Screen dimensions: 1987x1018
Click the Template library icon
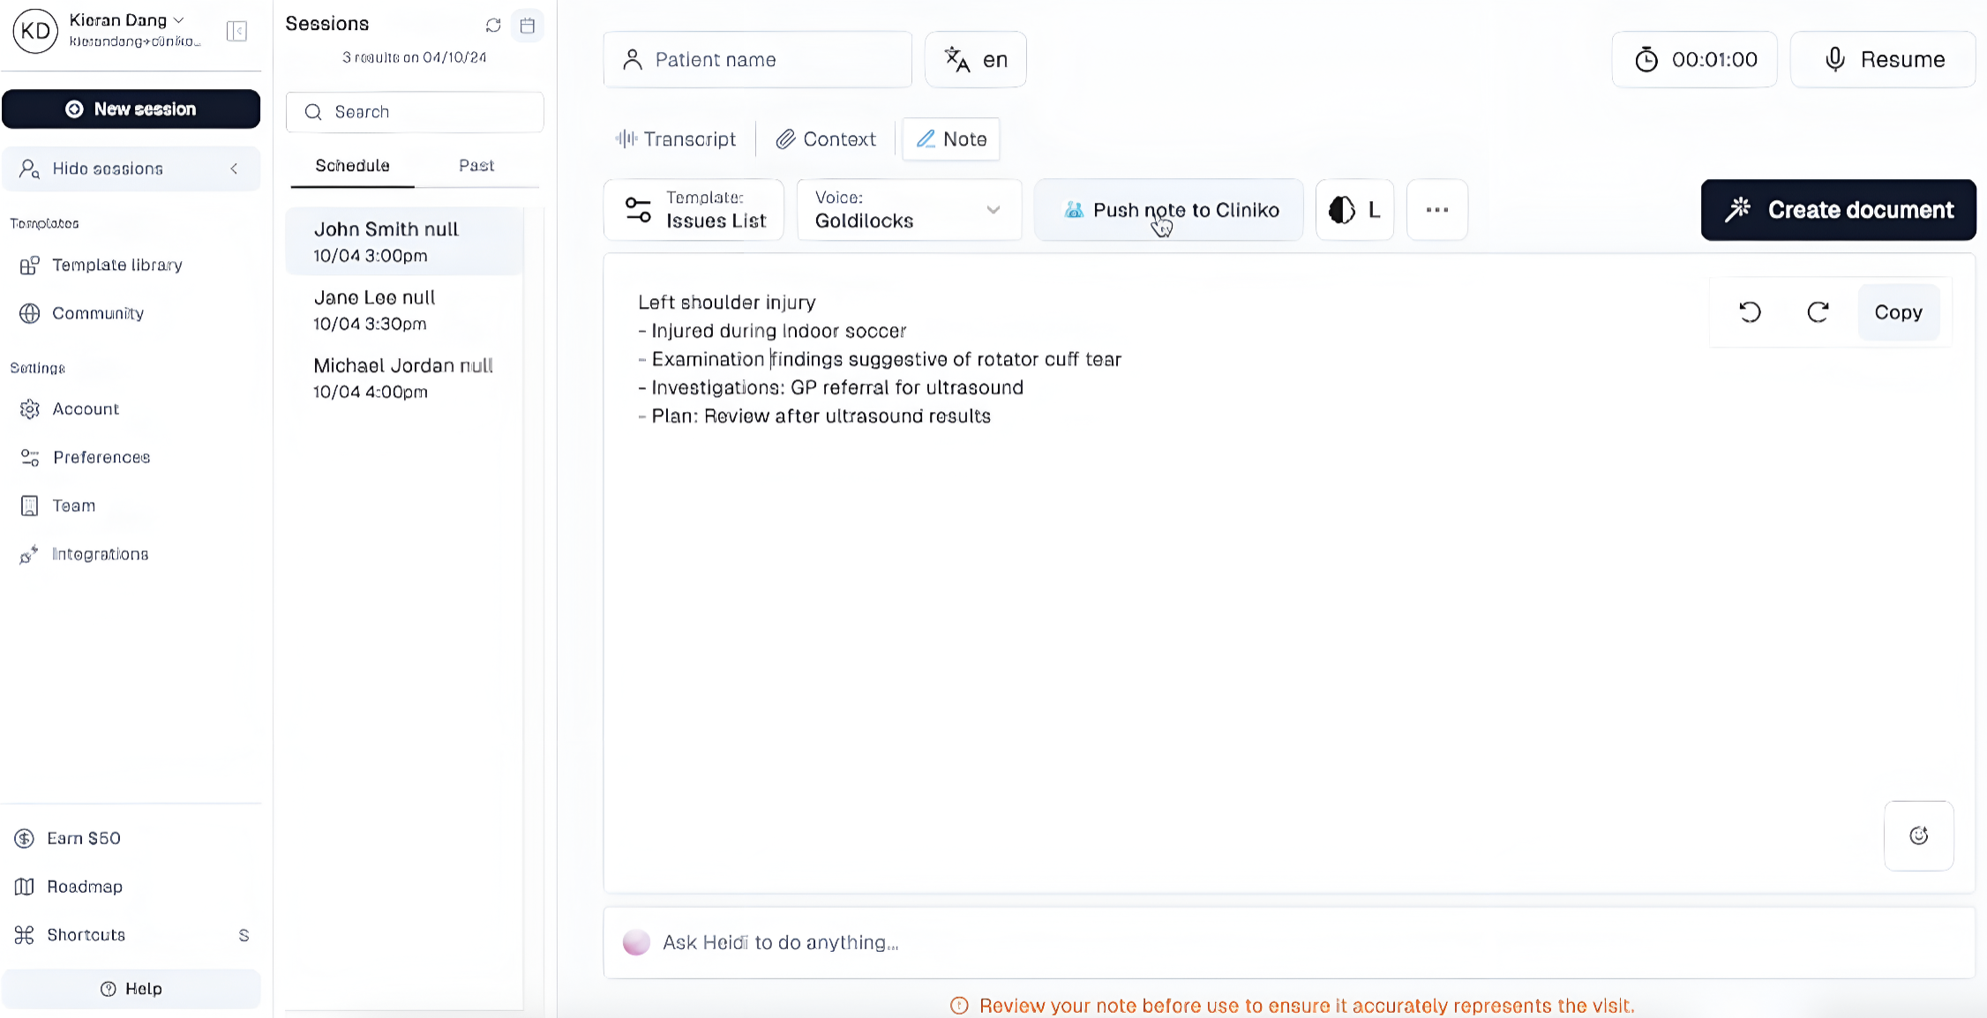pyautogui.click(x=29, y=265)
